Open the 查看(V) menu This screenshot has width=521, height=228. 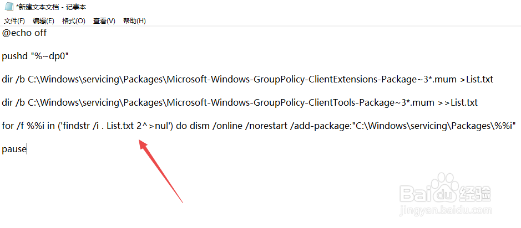tap(104, 21)
